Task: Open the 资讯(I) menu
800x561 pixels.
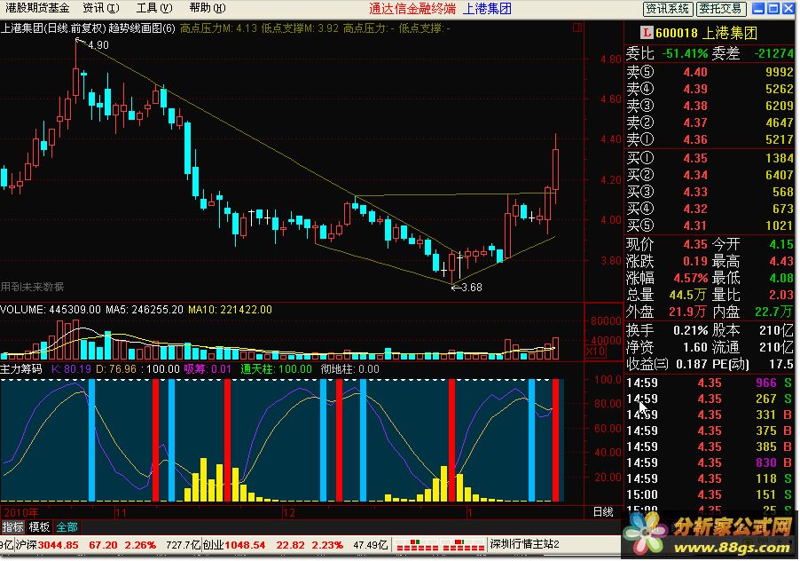Action: pos(100,8)
